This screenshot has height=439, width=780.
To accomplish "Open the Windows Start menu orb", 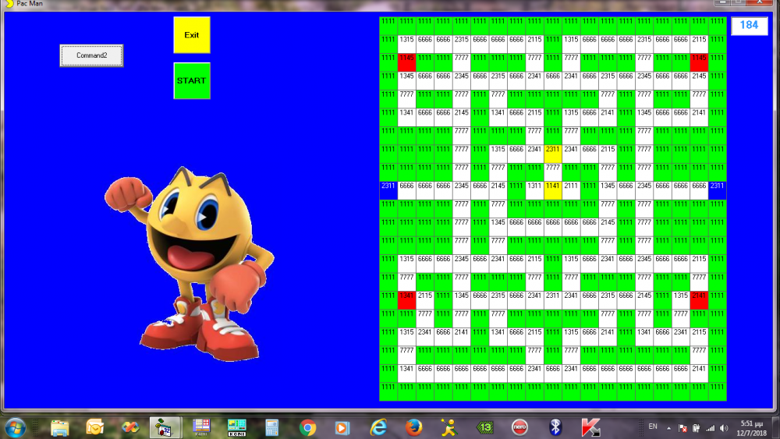I will pos(15,427).
